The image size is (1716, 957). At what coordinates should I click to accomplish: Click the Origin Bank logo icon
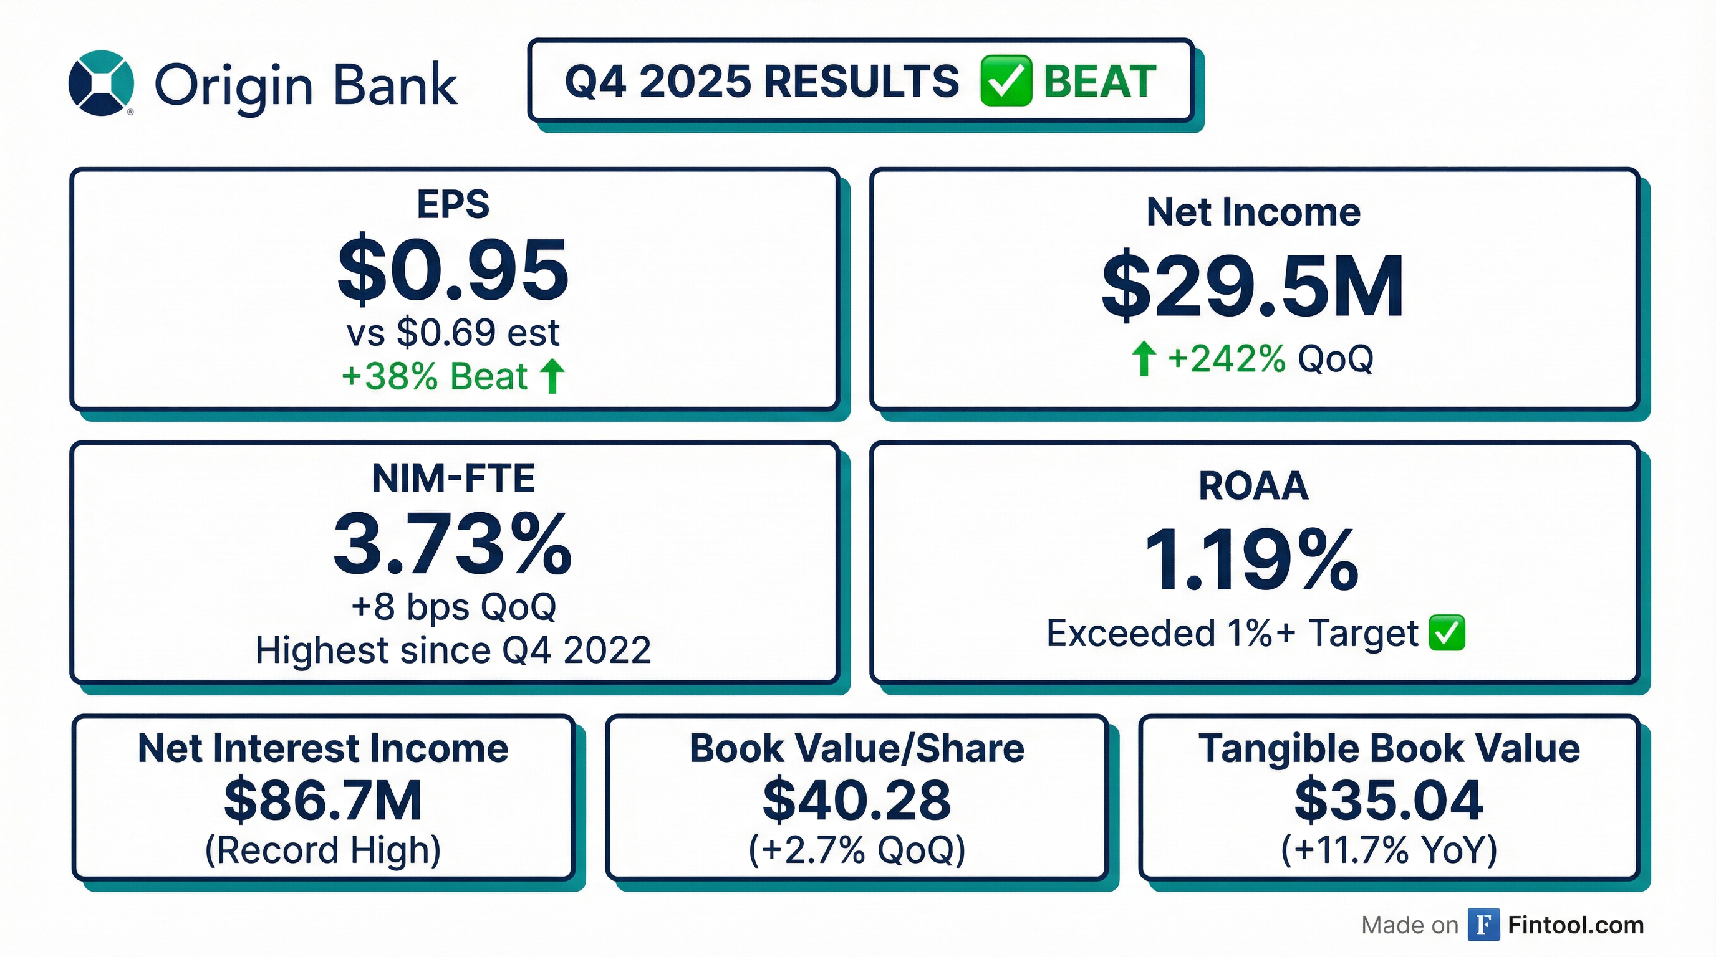(101, 83)
